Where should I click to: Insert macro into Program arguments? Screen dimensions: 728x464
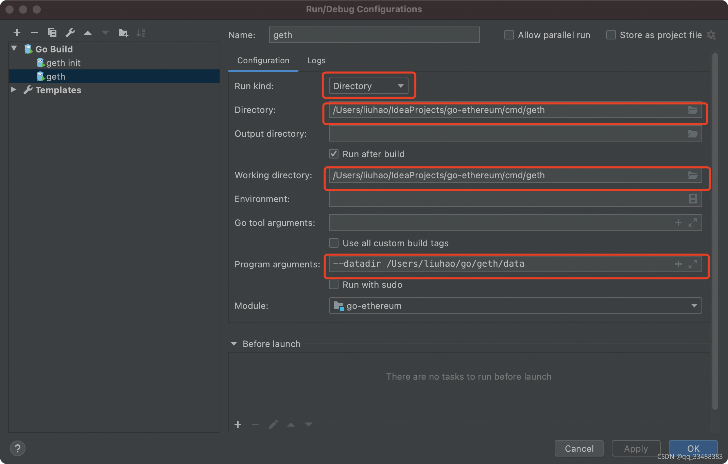pos(678,264)
